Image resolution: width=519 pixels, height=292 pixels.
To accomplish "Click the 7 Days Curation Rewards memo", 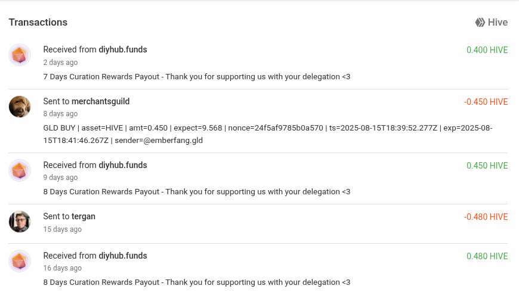I will coord(197,77).
